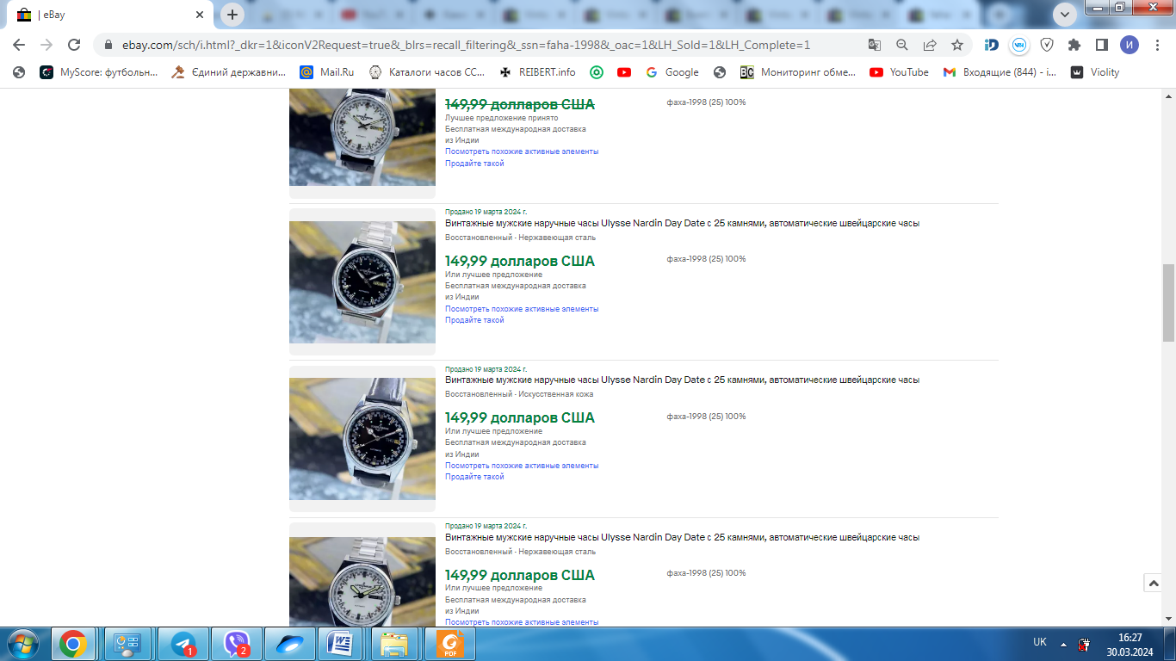Open the green circle bookmark icon
1176x661 pixels.
pyautogui.click(x=596, y=72)
